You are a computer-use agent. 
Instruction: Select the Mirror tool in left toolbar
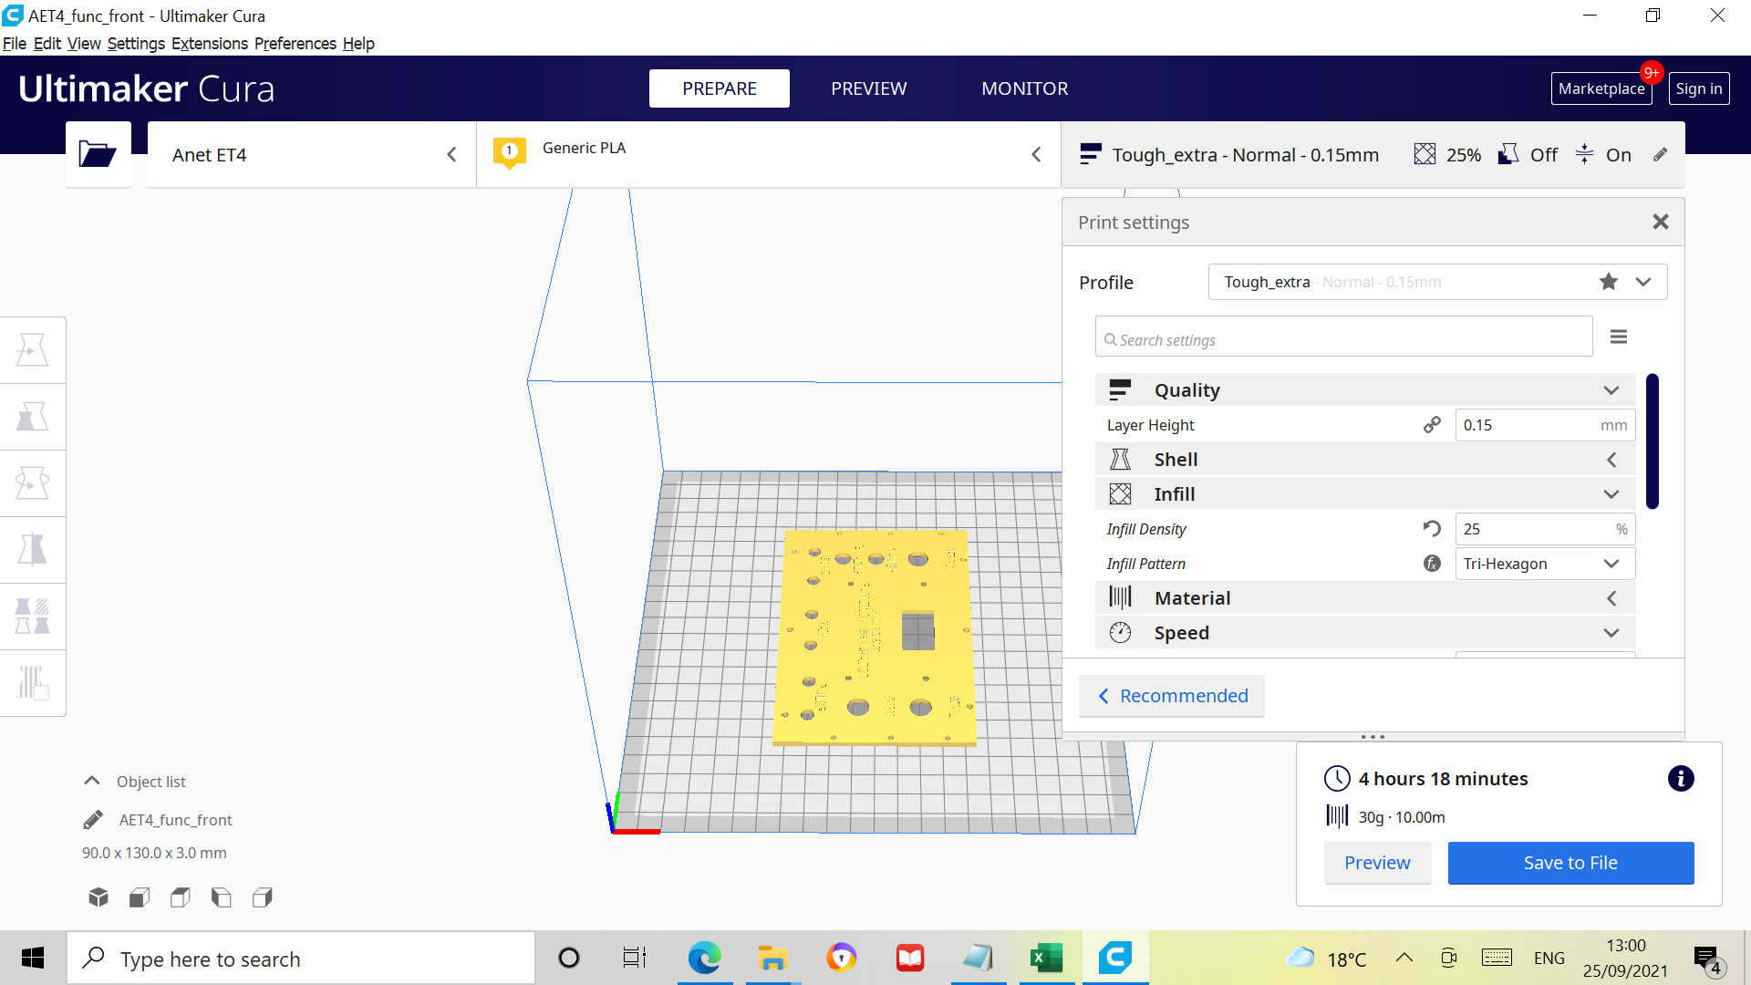33,550
